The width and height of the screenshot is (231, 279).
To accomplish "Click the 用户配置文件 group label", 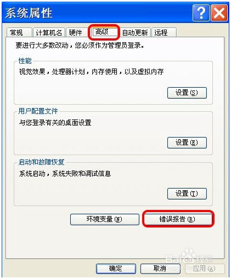I will click(x=38, y=111).
